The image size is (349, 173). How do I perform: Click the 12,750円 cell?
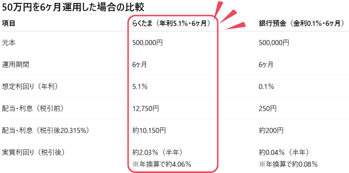(146, 108)
